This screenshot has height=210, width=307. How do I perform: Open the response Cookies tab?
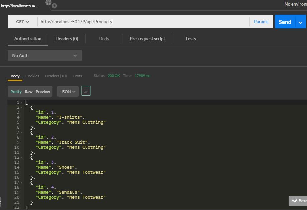32,76
